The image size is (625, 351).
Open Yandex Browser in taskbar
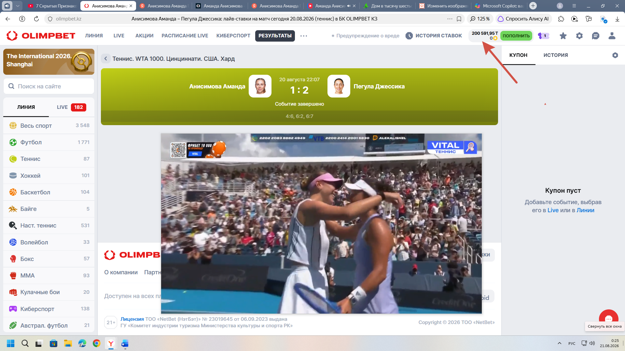point(111,343)
